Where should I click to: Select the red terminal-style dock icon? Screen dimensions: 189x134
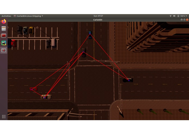(x=4, y=36)
